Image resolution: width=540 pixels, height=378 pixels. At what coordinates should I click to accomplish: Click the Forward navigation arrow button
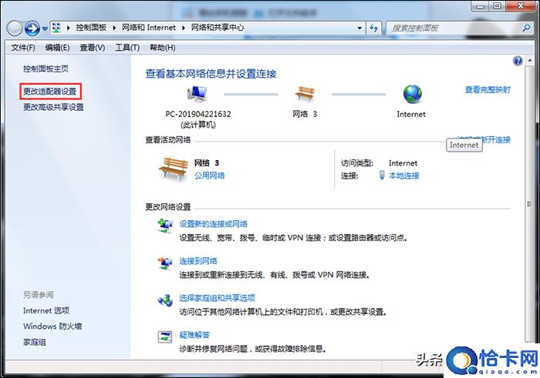(32, 28)
